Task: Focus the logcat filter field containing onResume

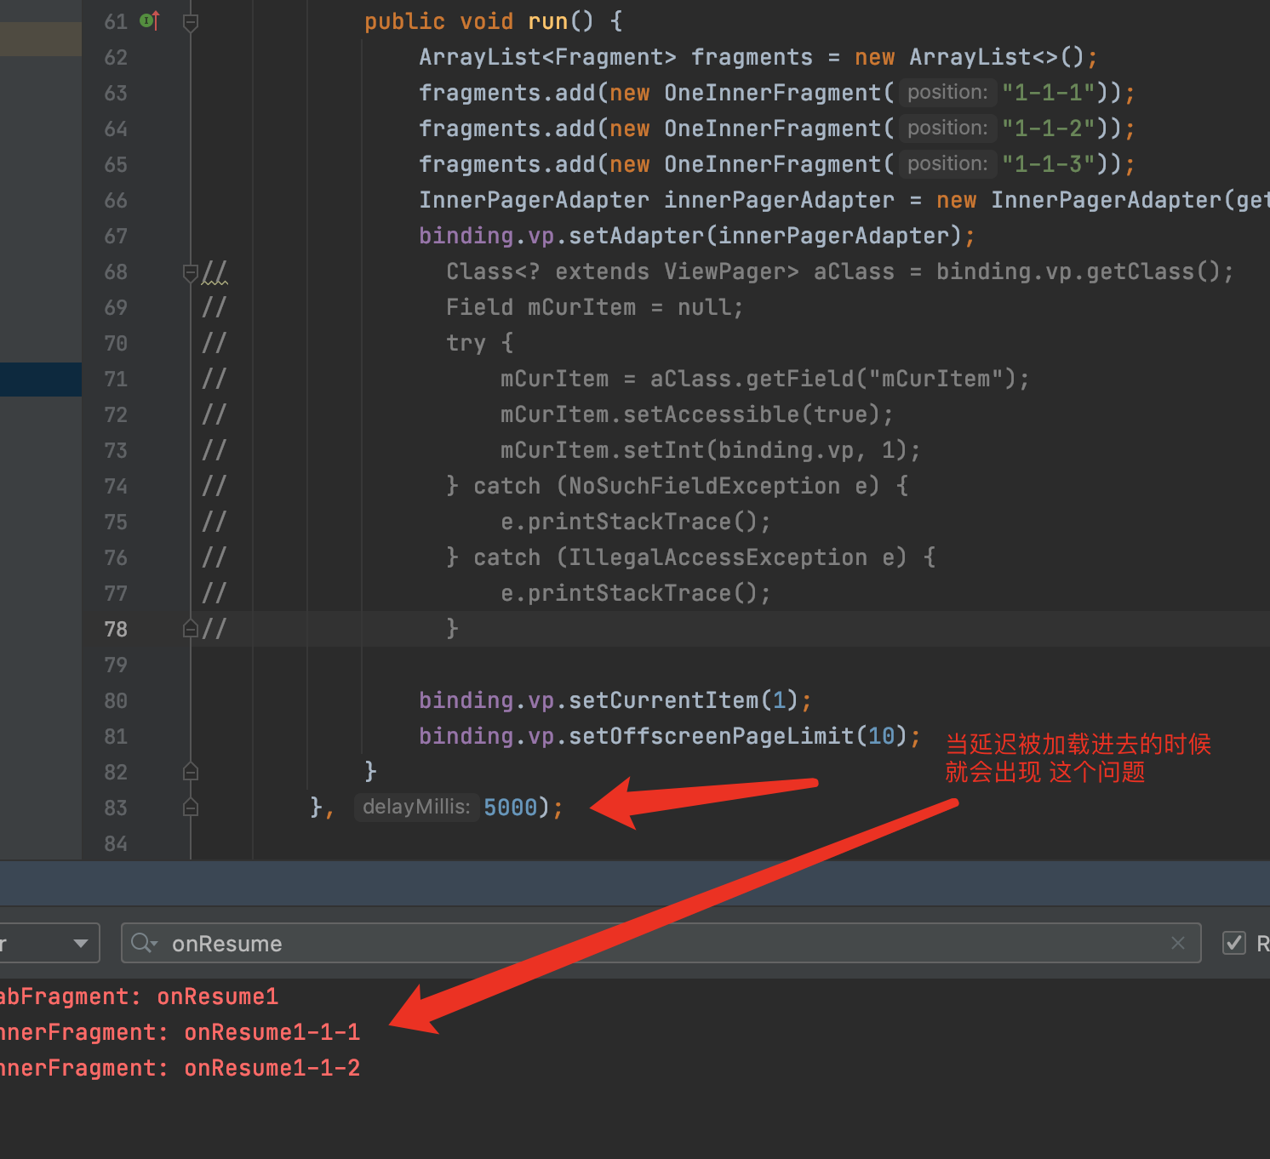Action: point(661,943)
